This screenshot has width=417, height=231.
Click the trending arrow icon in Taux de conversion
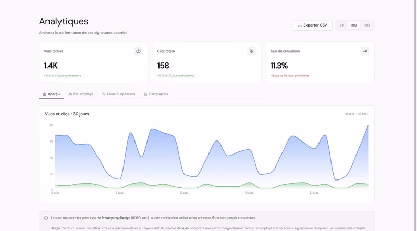click(x=364, y=51)
